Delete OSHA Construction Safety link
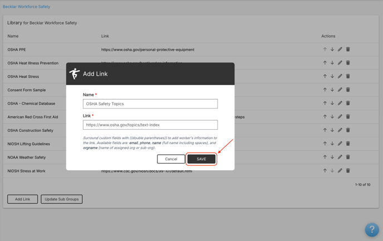Image resolution: width=383 pixels, height=241 pixels. click(x=348, y=130)
